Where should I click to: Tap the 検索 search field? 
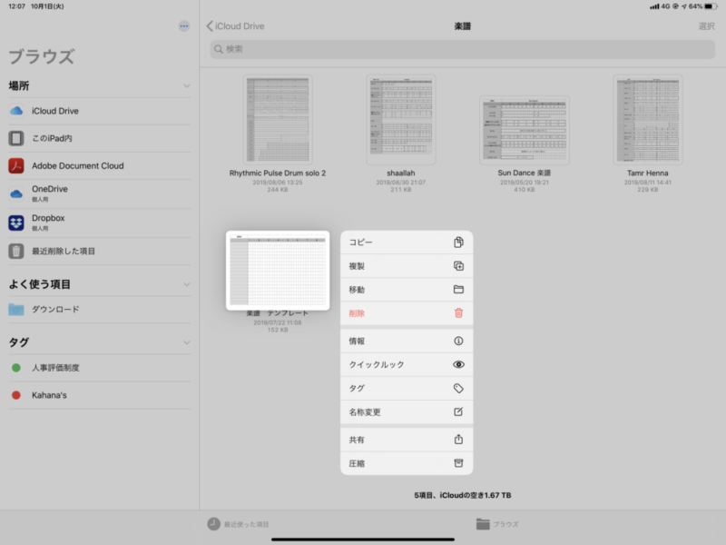[462, 49]
